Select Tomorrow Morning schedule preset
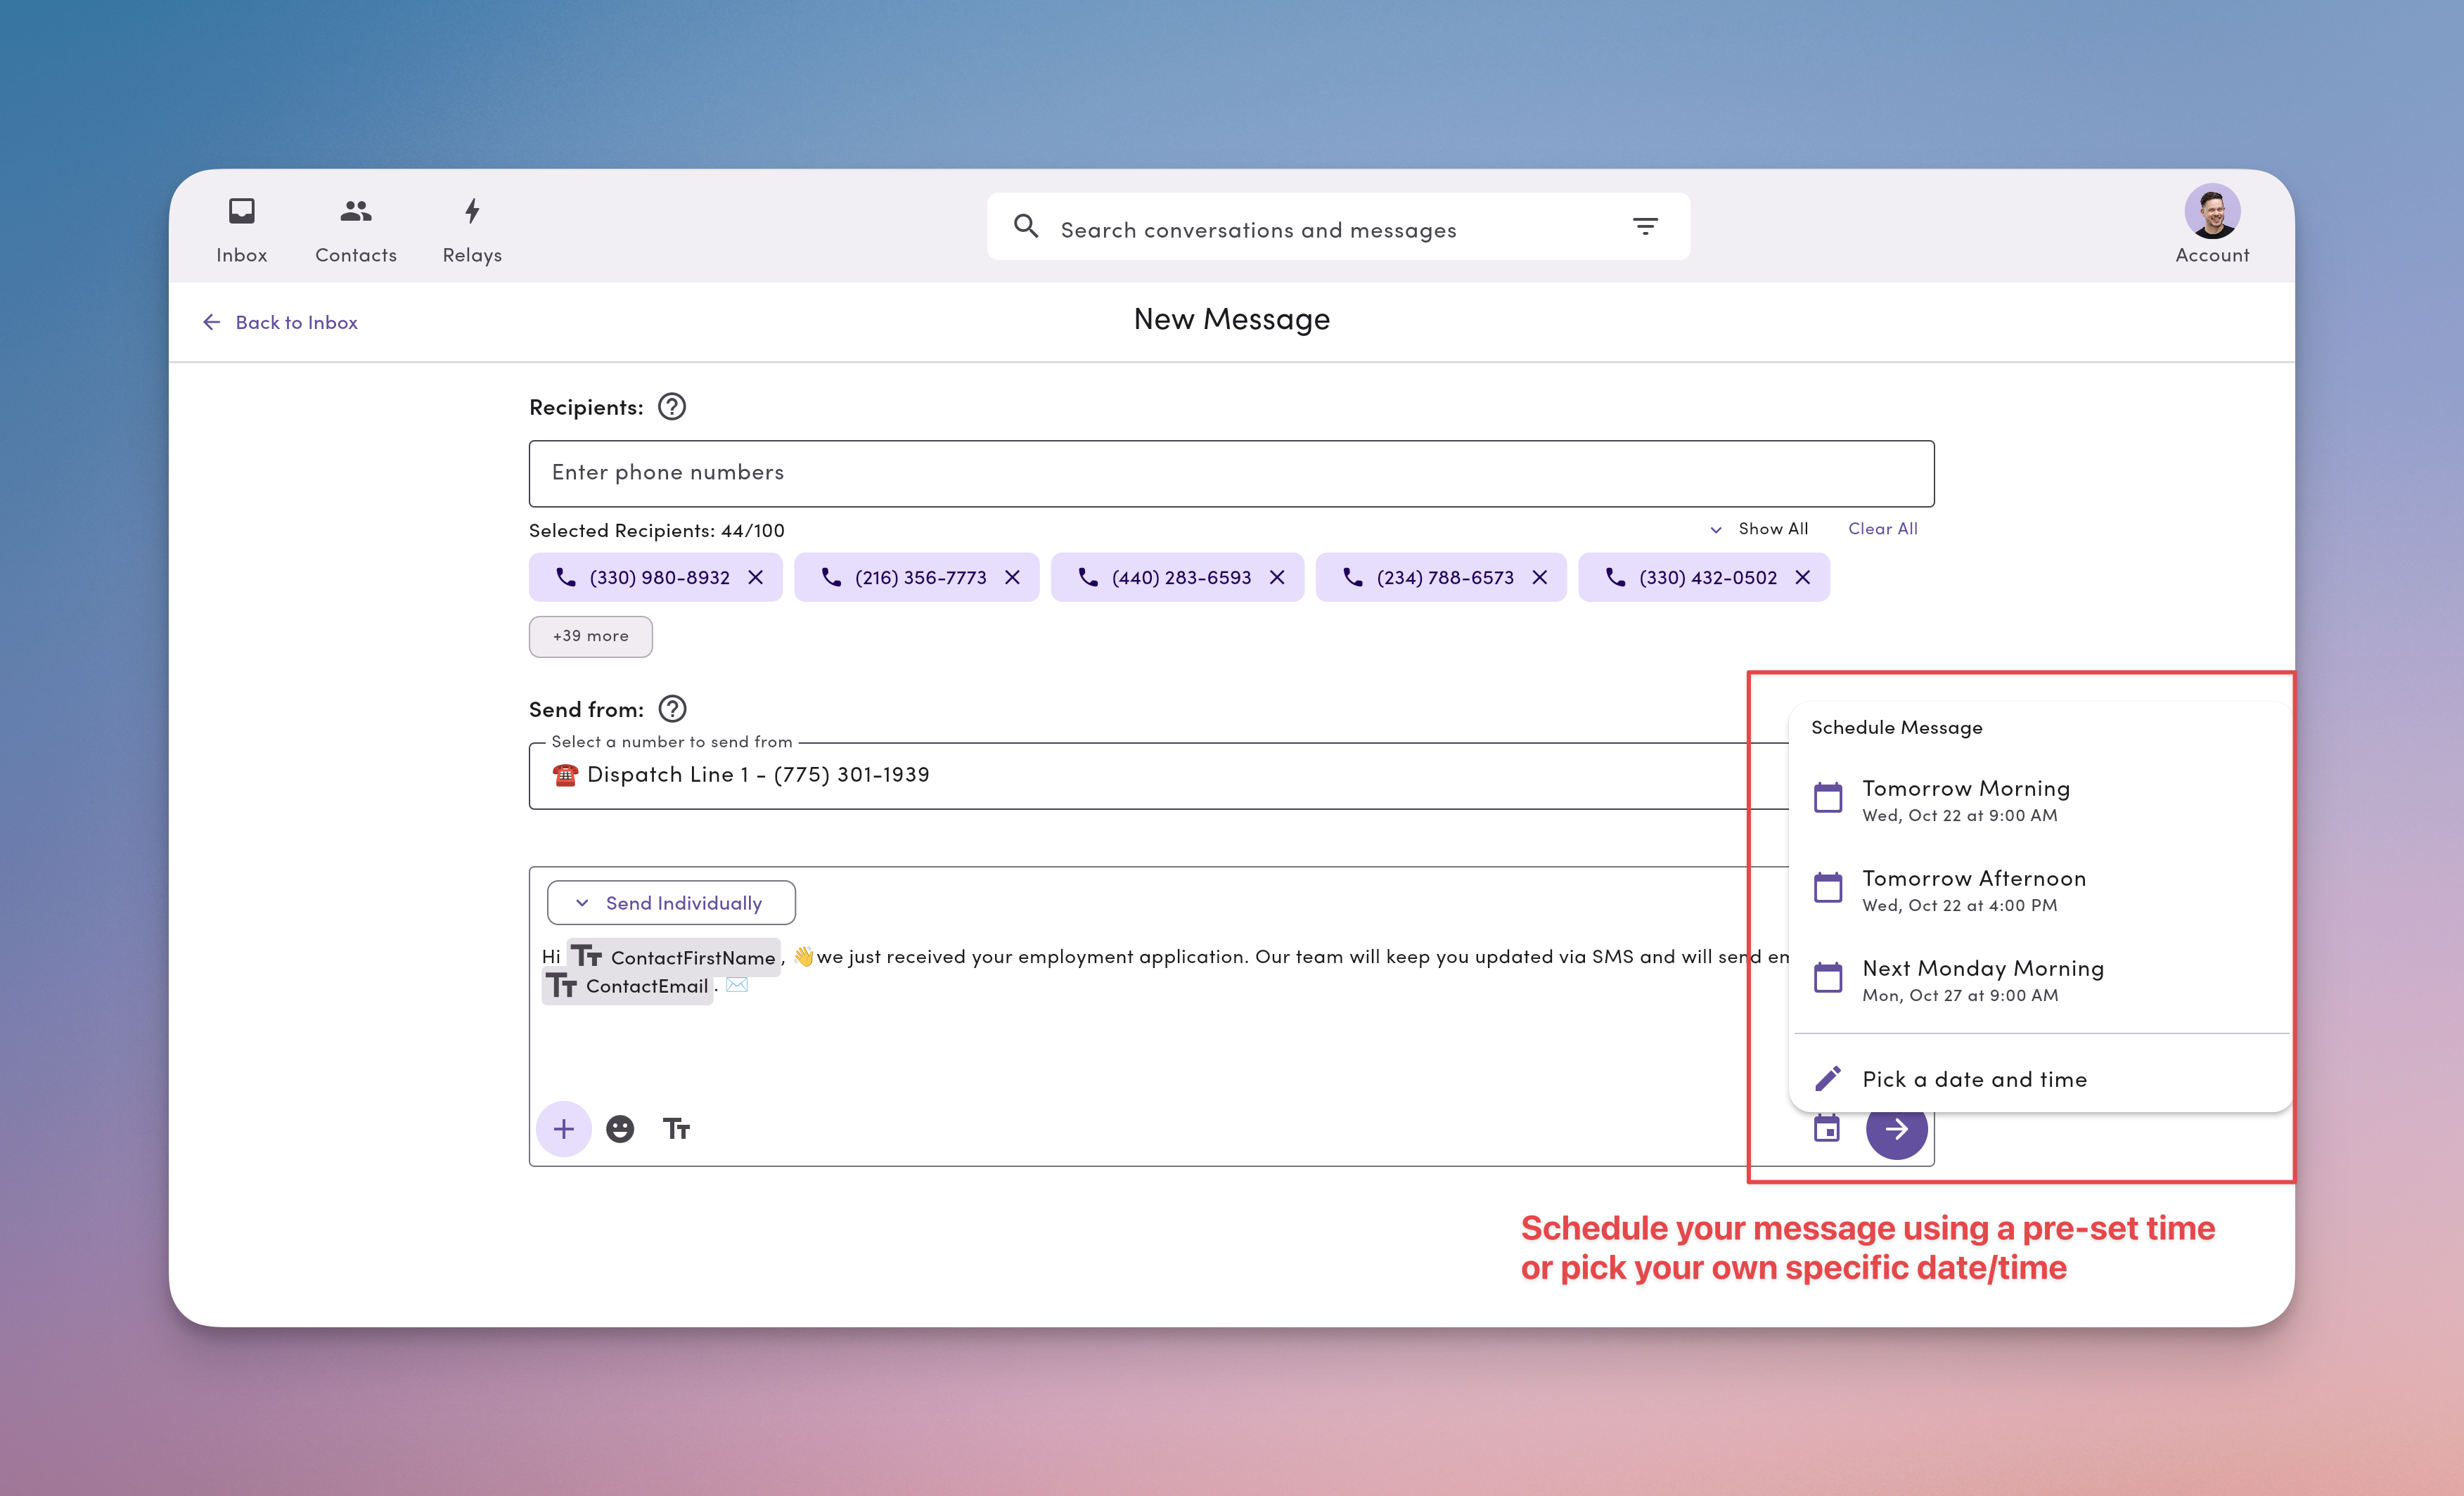The height and width of the screenshot is (1496, 2464). [1966, 799]
